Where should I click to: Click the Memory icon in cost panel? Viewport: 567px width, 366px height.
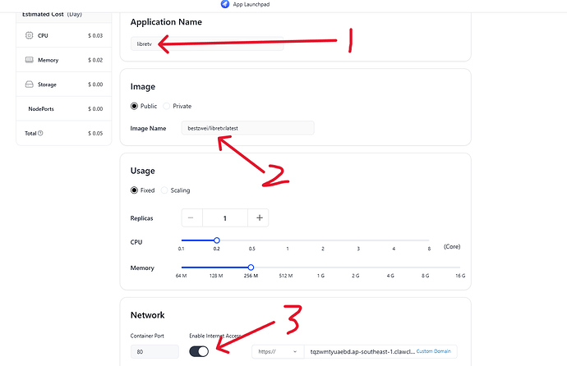pyautogui.click(x=29, y=60)
